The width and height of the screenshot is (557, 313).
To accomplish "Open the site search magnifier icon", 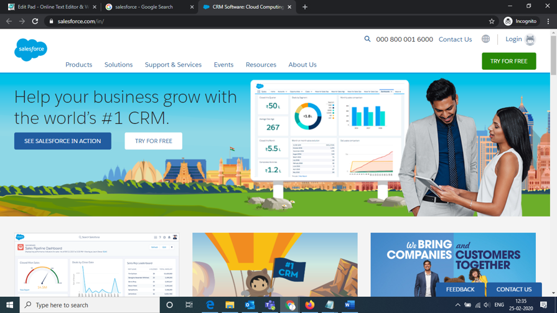I will pyautogui.click(x=367, y=39).
